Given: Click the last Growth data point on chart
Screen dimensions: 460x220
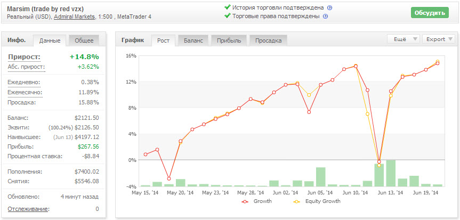Looking at the screenshot, I should pos(438,63).
